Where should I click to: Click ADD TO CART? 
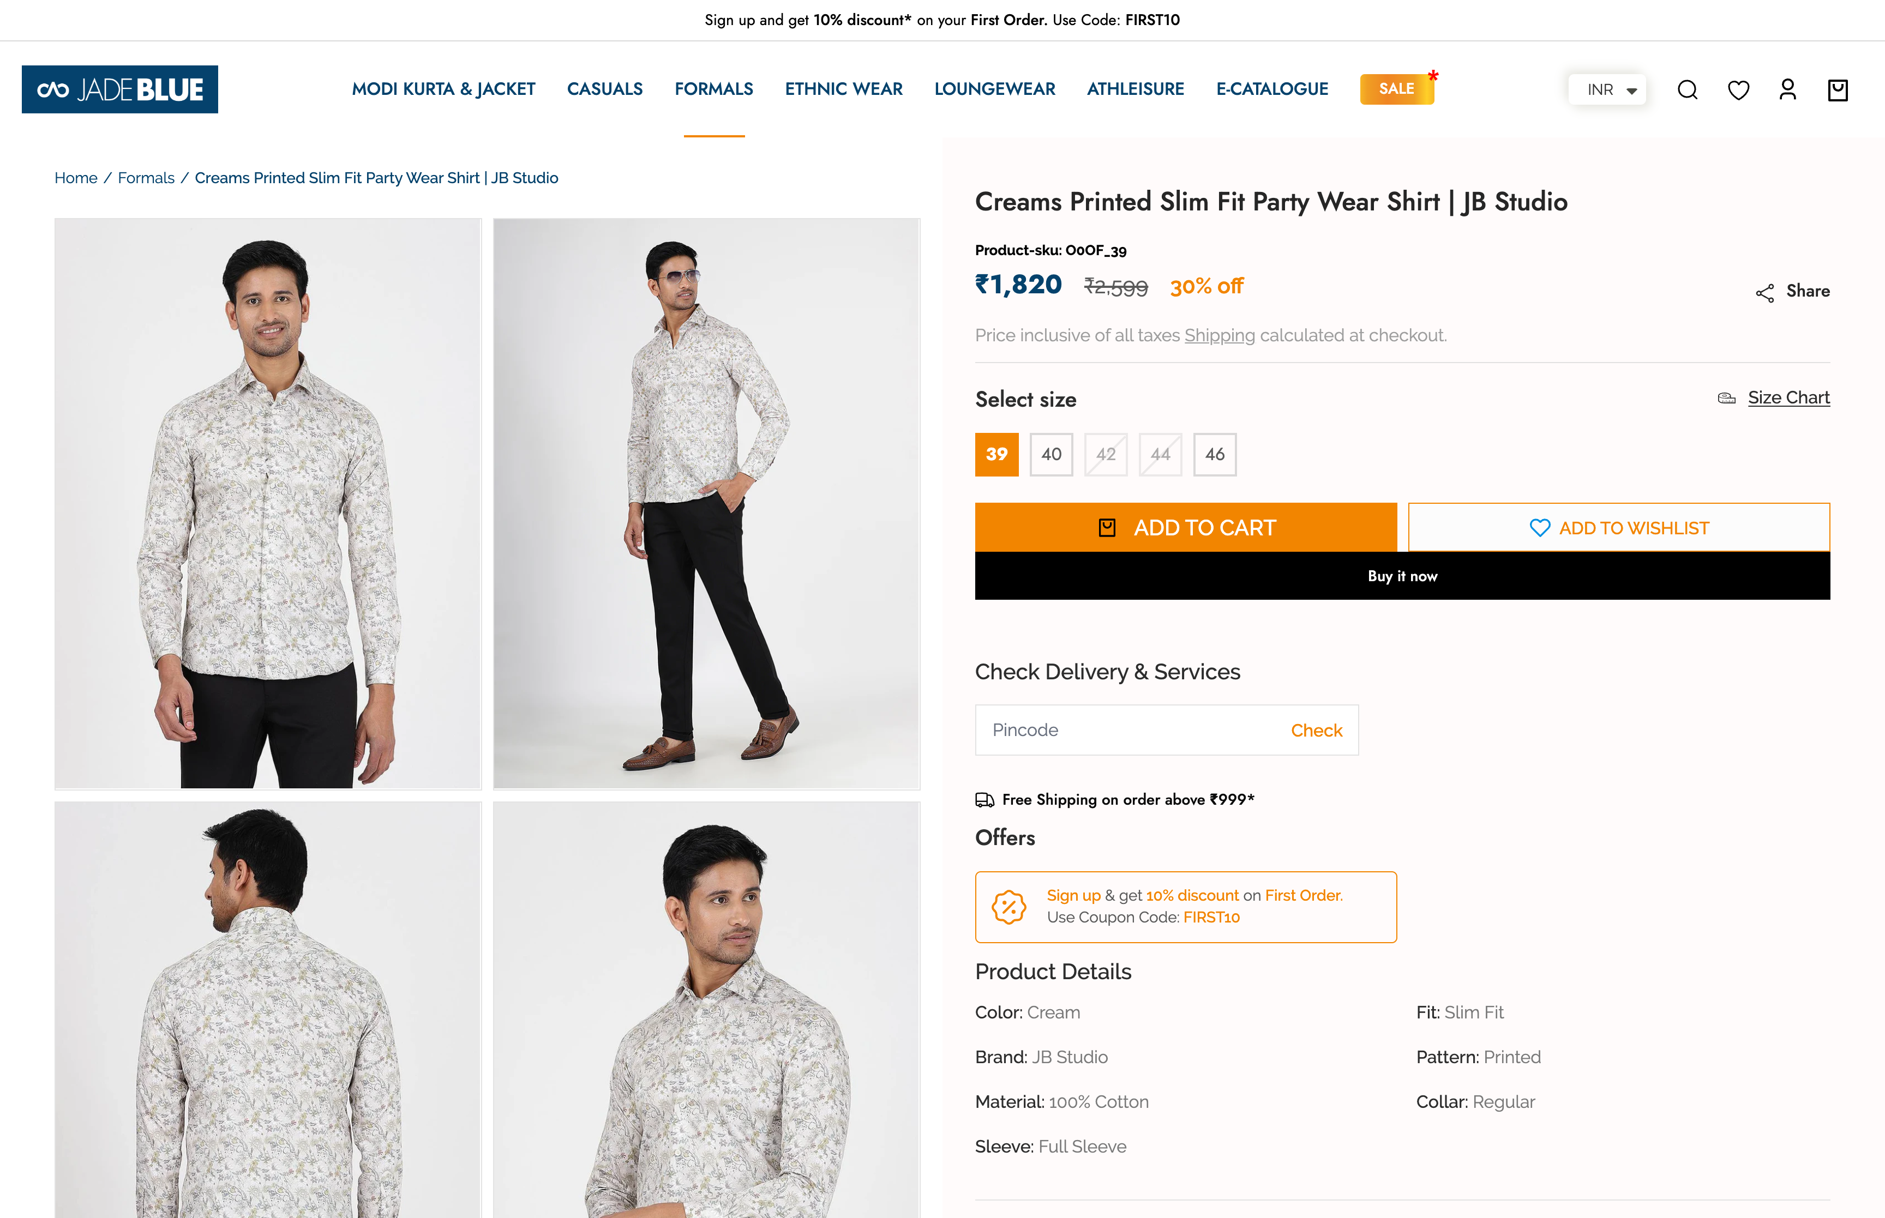click(1186, 528)
